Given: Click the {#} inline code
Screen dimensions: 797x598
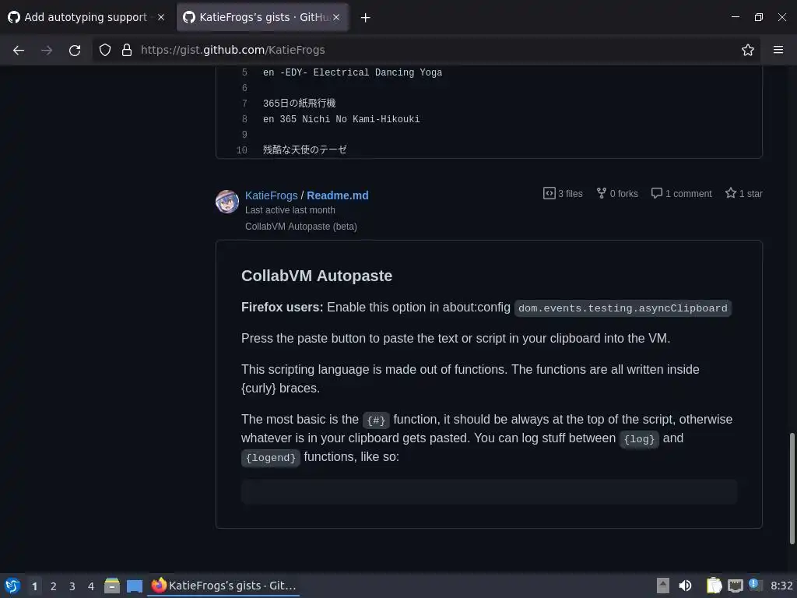Looking at the screenshot, I should click(x=376, y=420).
